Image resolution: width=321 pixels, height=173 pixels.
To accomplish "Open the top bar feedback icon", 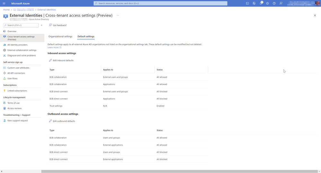I will click(x=281, y=4).
